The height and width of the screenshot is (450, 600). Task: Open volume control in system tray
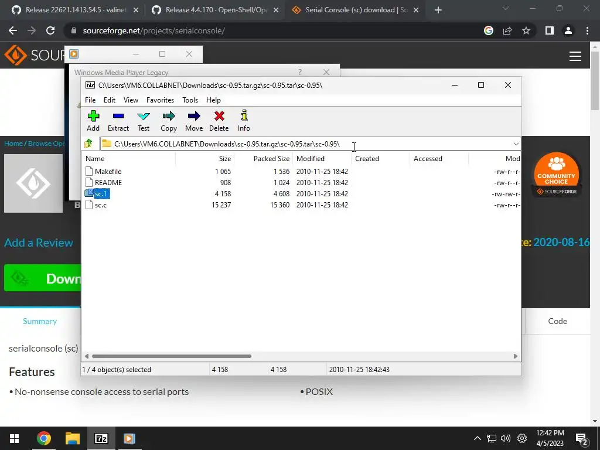click(x=506, y=438)
